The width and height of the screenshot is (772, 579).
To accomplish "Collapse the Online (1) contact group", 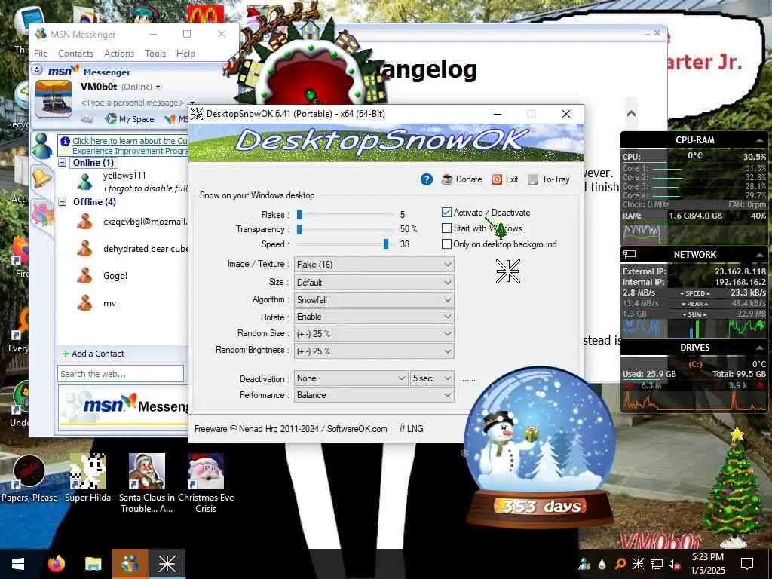I will [63, 163].
